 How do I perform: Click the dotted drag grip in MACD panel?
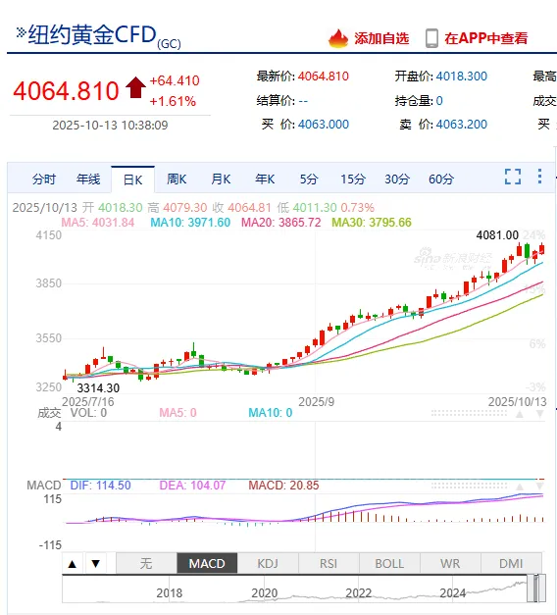pyautogui.click(x=469, y=486)
